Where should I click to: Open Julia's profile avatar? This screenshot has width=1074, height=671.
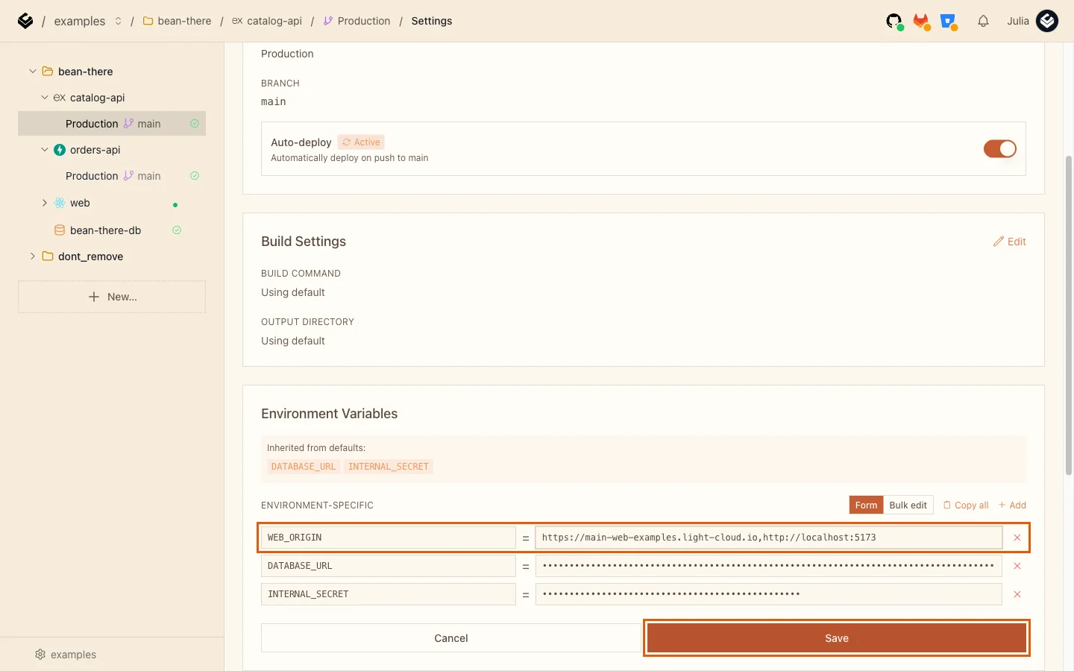1047,21
